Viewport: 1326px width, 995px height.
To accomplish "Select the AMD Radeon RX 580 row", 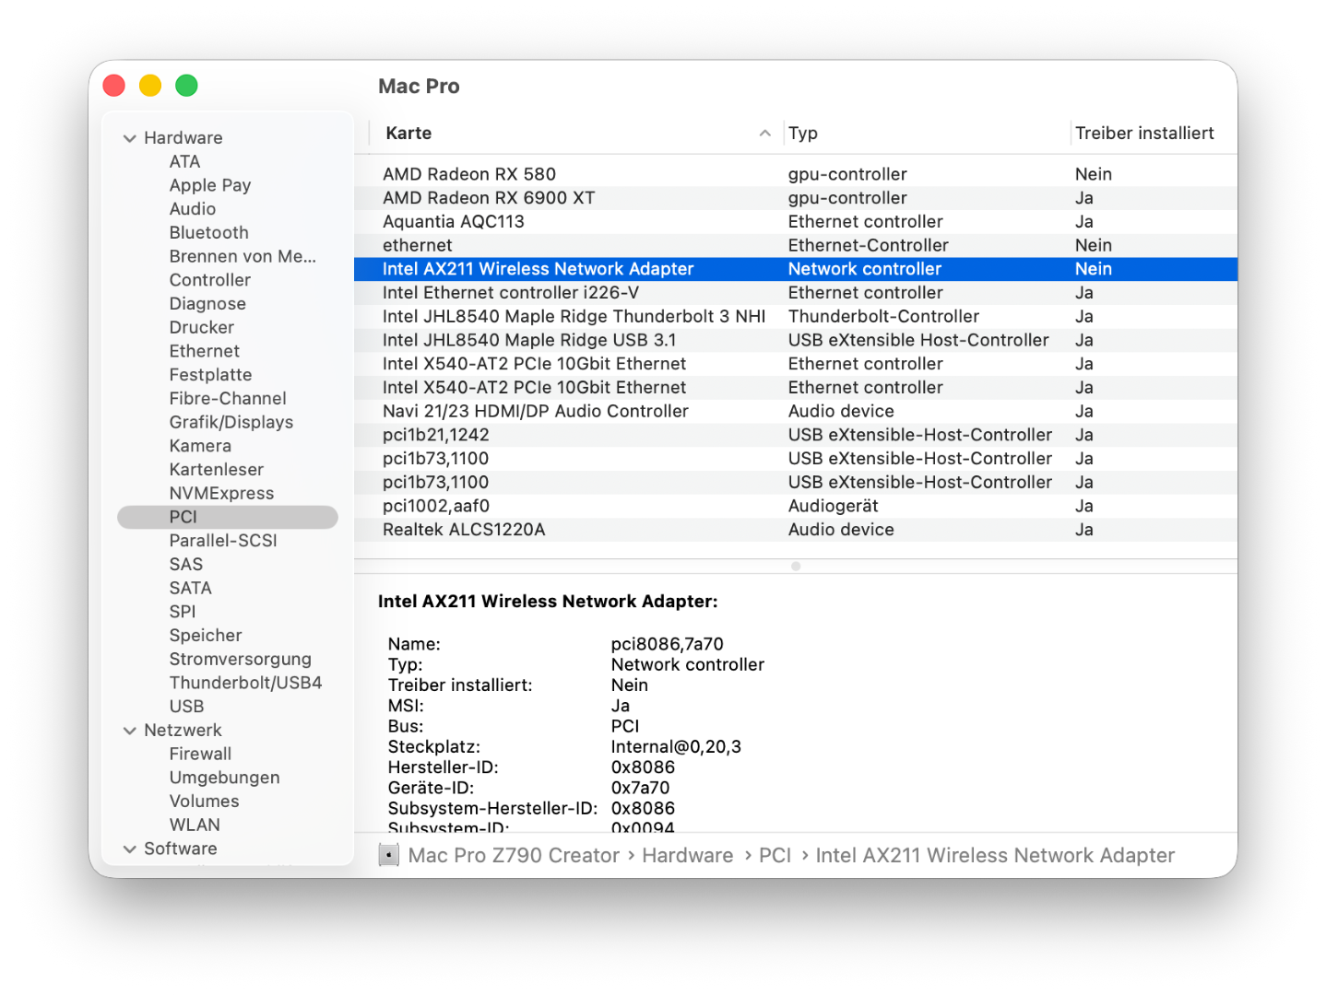I will coord(796,174).
